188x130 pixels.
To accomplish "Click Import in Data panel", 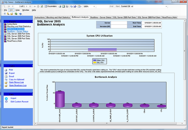I will [13, 98].
